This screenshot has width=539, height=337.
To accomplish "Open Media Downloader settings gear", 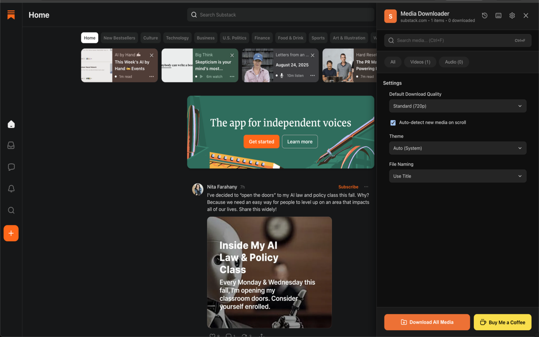I will click(x=512, y=16).
